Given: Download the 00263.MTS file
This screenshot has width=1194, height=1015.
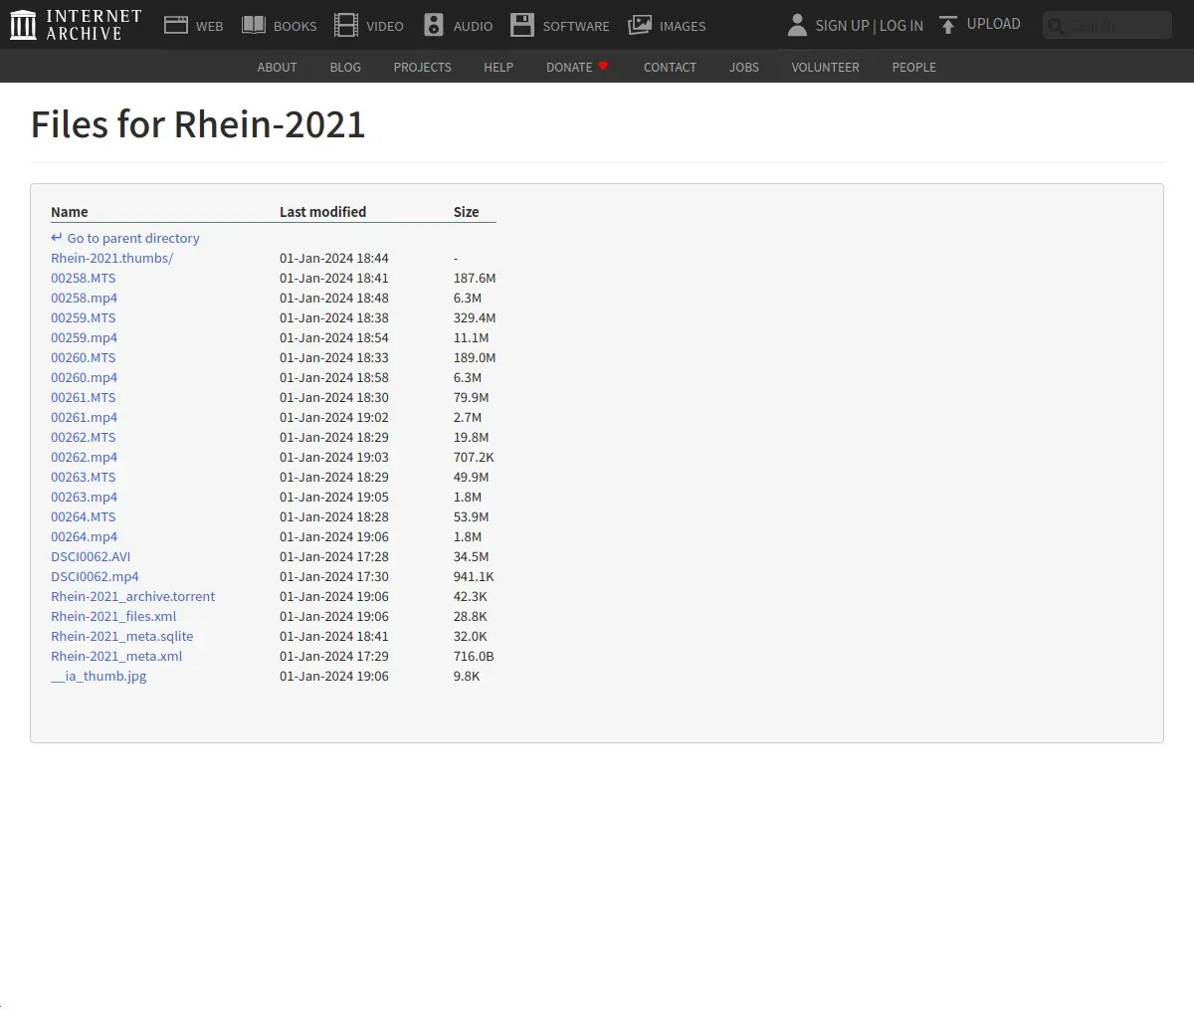Looking at the screenshot, I should pos(84,477).
